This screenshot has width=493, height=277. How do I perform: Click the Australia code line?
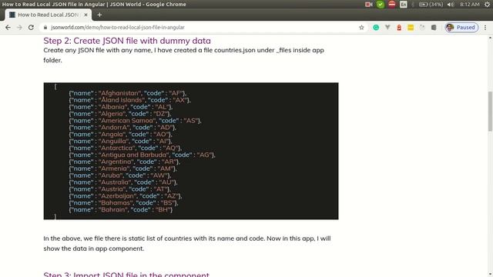tap(123, 182)
